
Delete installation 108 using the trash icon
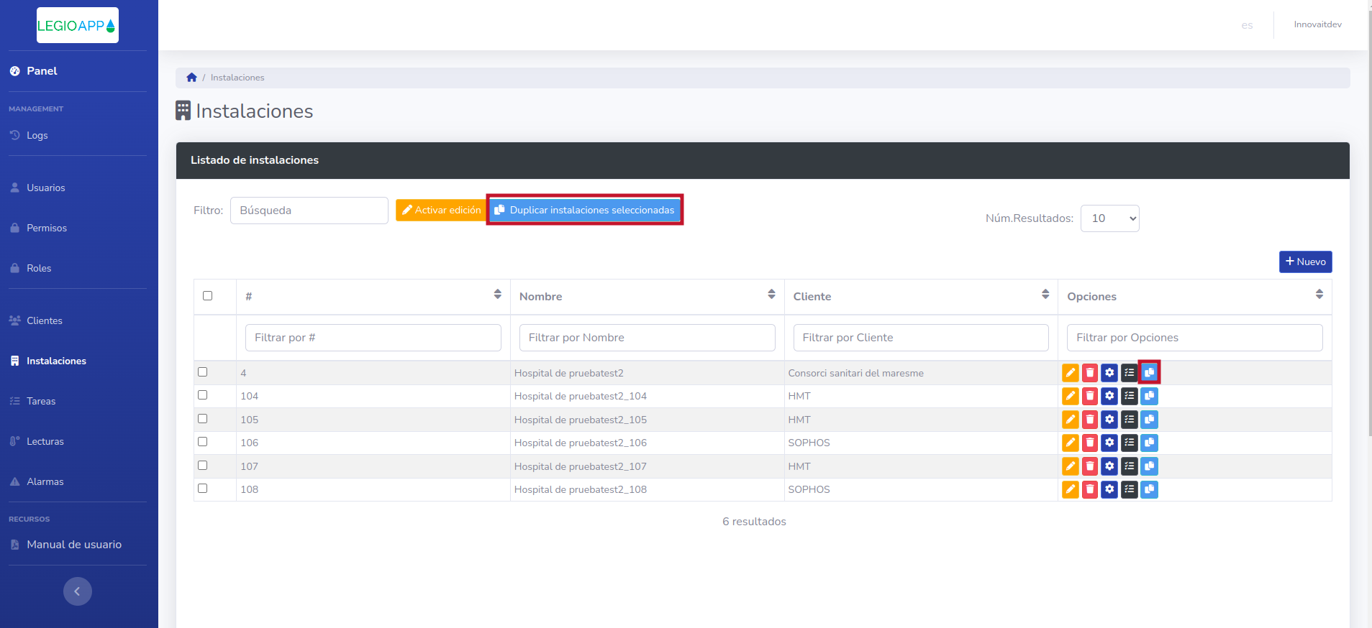coord(1090,489)
